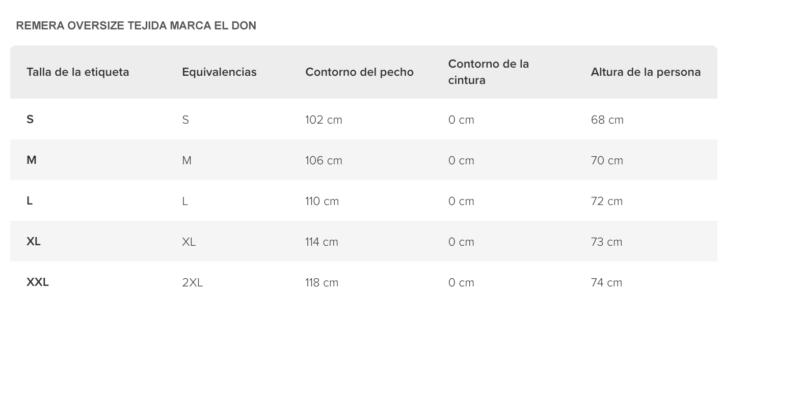Select the 2XL equivalence cell
This screenshot has height=407, width=801.
(x=193, y=283)
